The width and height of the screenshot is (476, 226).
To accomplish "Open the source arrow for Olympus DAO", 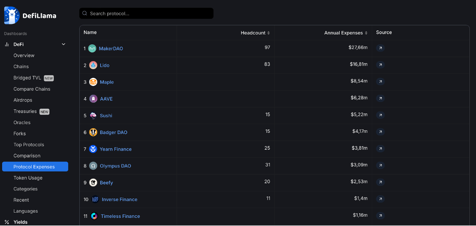I will [380, 165].
